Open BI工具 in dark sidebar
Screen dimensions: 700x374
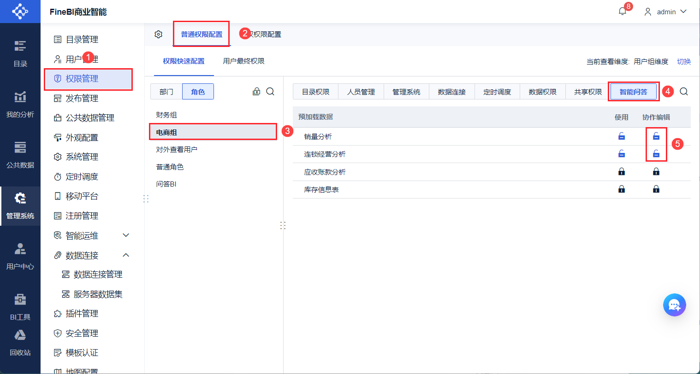point(20,307)
